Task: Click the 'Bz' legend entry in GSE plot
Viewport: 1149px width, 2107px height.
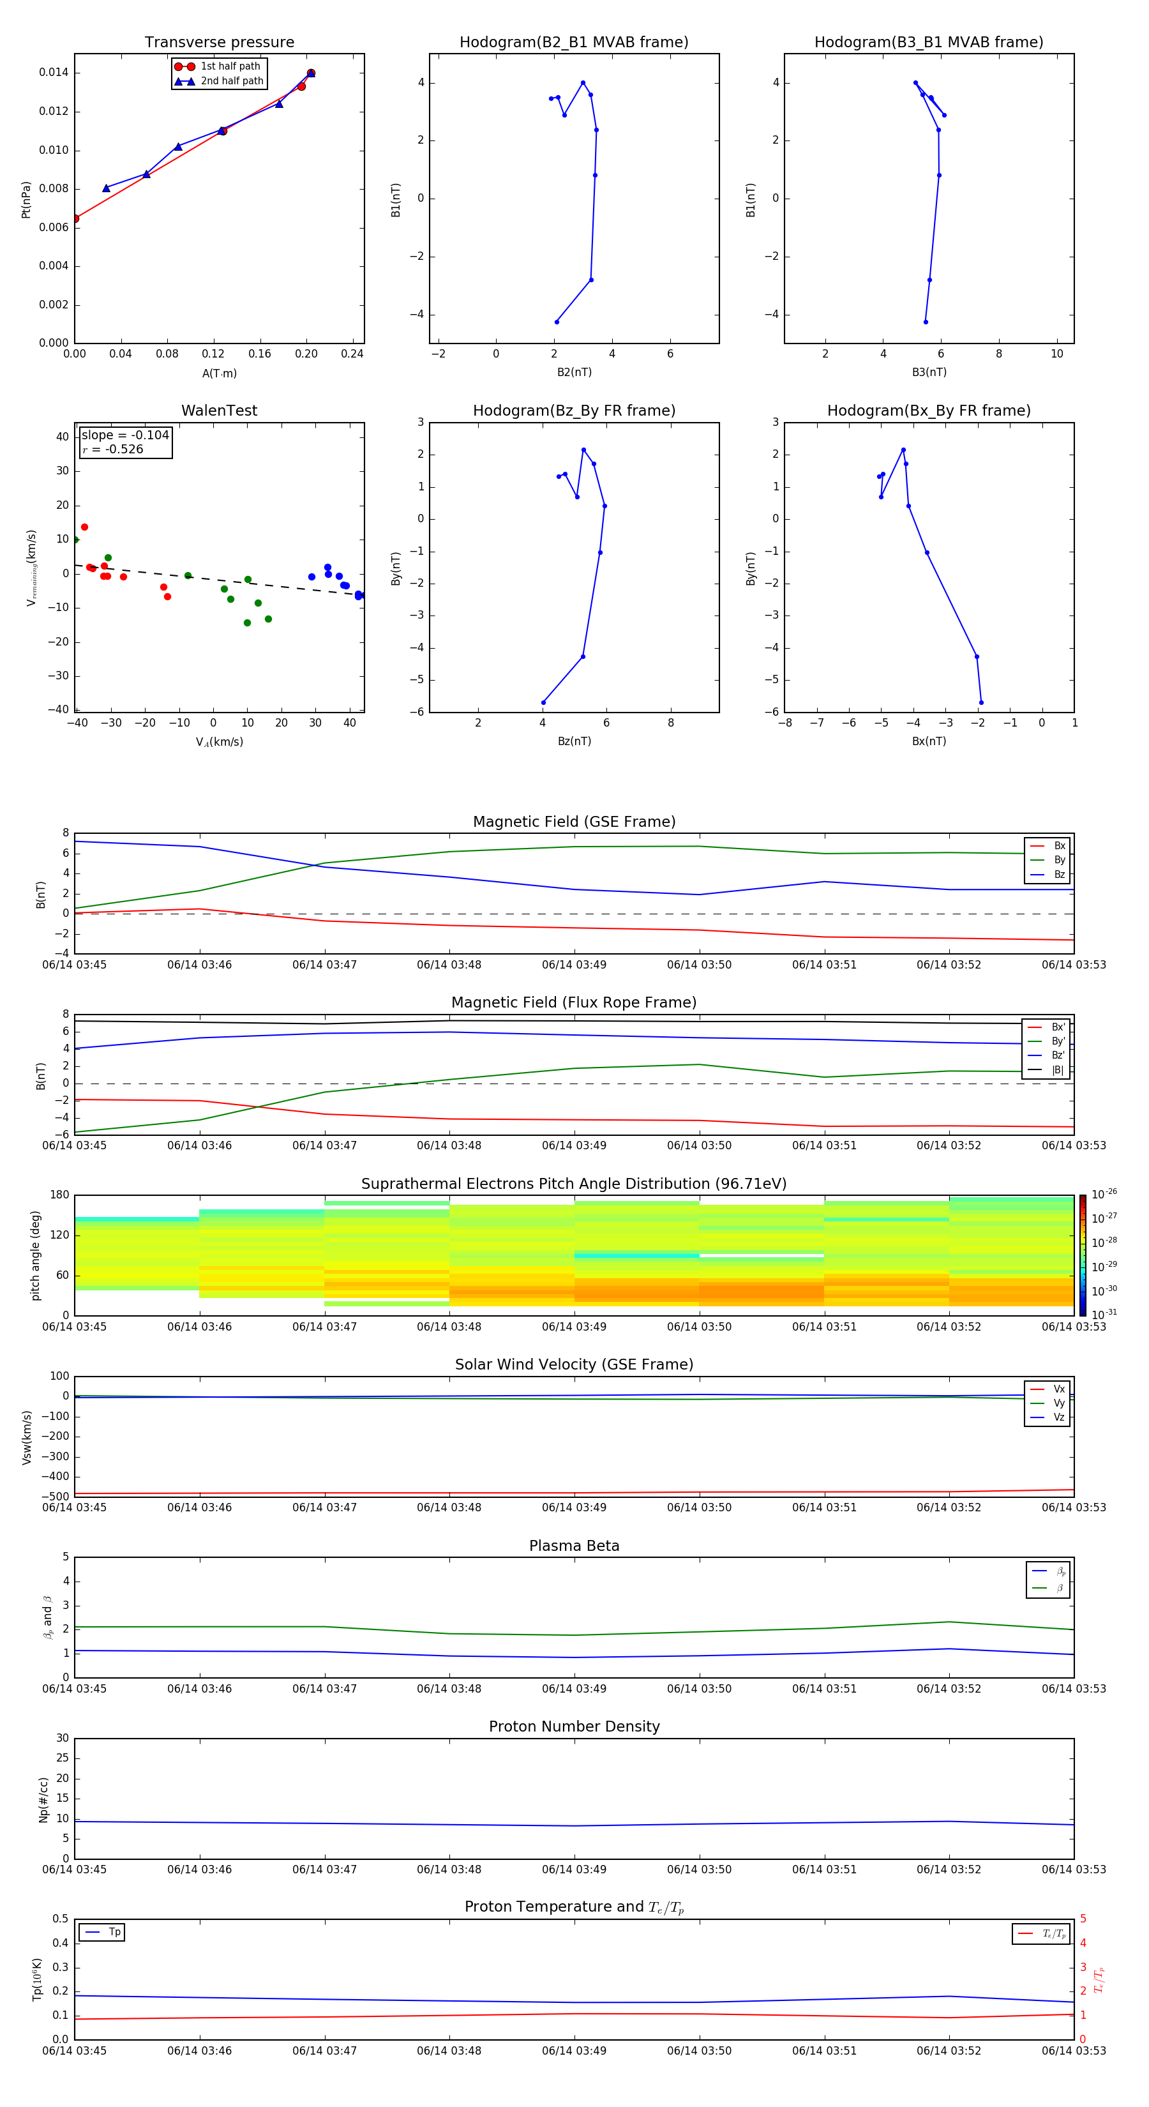Action: pos(1048,874)
